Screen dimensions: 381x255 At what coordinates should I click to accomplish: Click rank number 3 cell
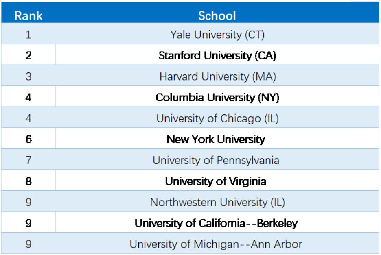(x=28, y=76)
